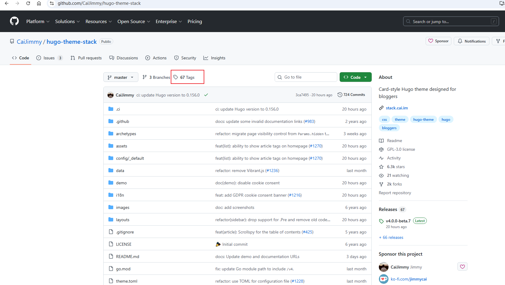Click the browser home icon
This screenshot has height=285, width=505.
click(39, 3)
